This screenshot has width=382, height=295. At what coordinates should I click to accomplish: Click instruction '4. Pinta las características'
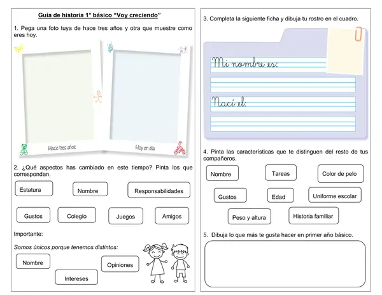coord(285,155)
